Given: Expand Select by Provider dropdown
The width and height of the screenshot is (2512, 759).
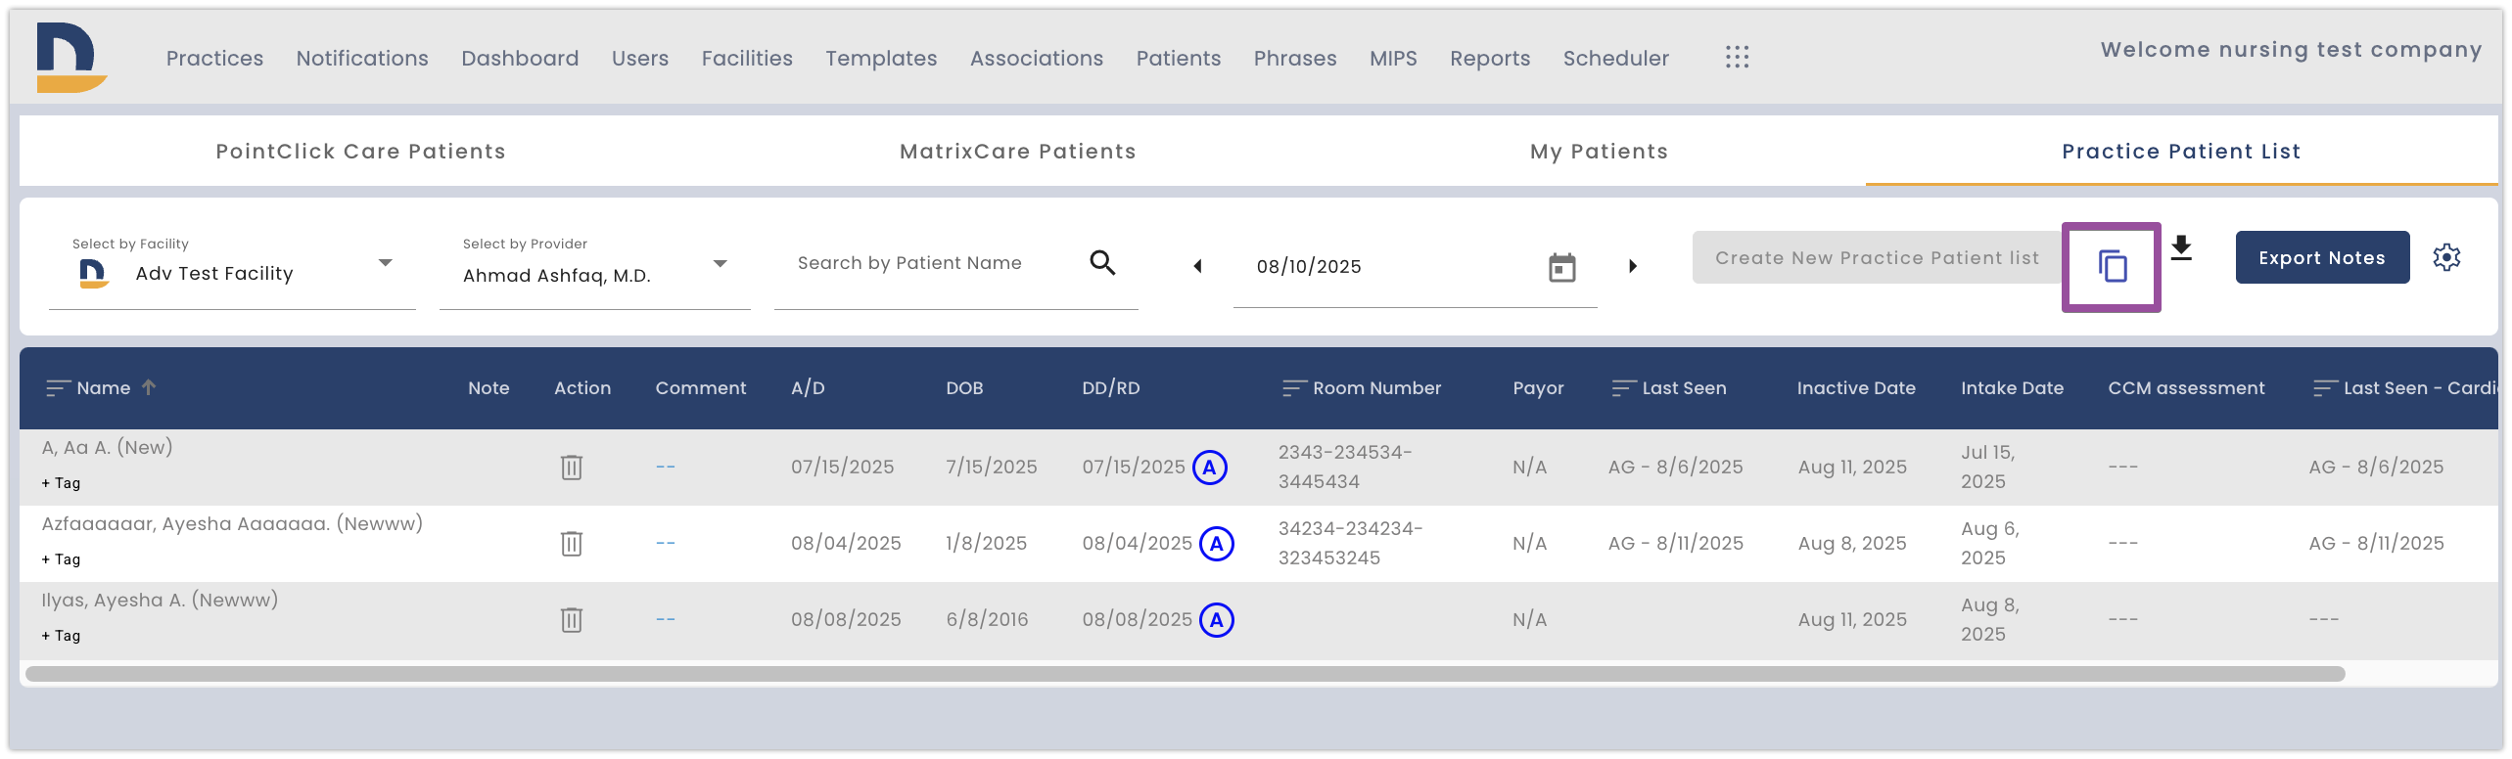Looking at the screenshot, I should 720,264.
